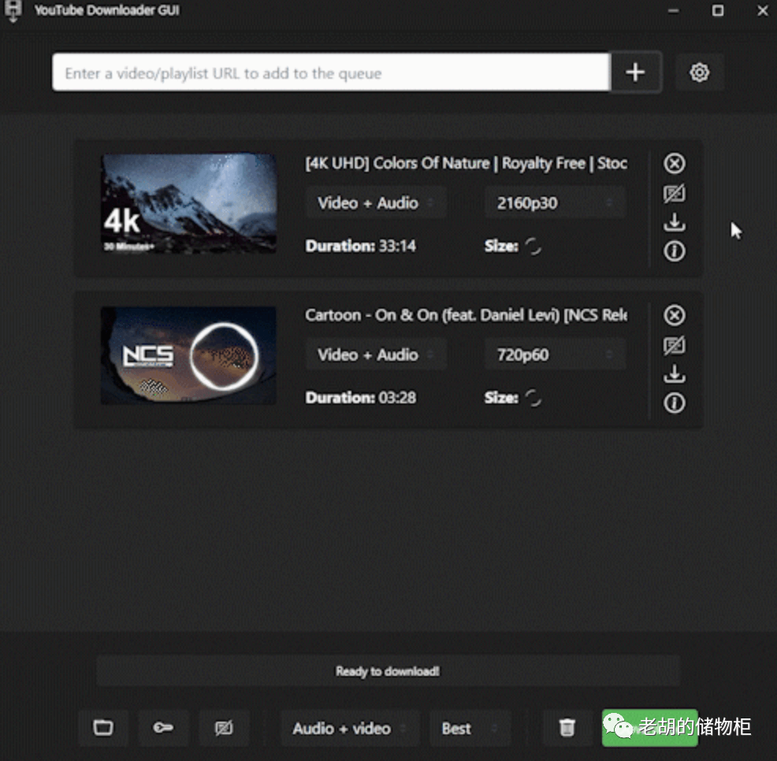Click the app icon in title bar
The height and width of the screenshot is (761, 777).
point(13,10)
